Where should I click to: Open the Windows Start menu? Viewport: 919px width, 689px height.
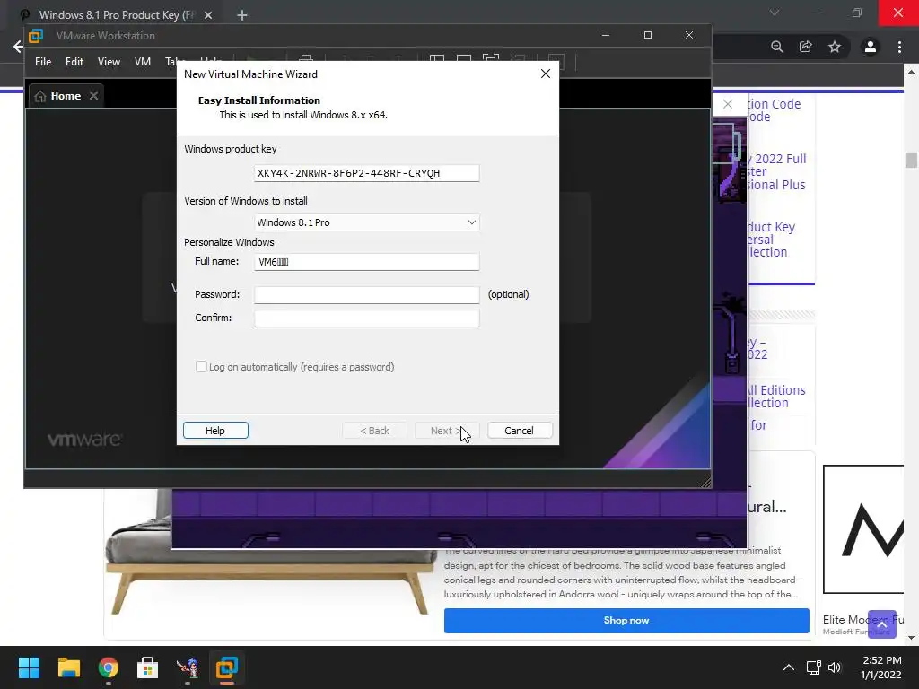tap(29, 667)
